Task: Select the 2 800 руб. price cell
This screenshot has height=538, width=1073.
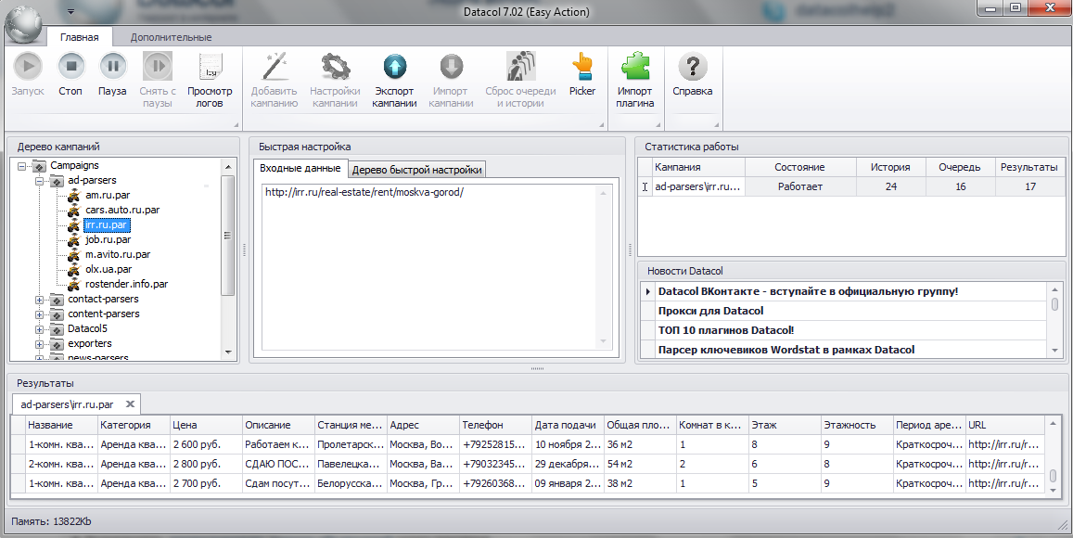Action: [206, 464]
